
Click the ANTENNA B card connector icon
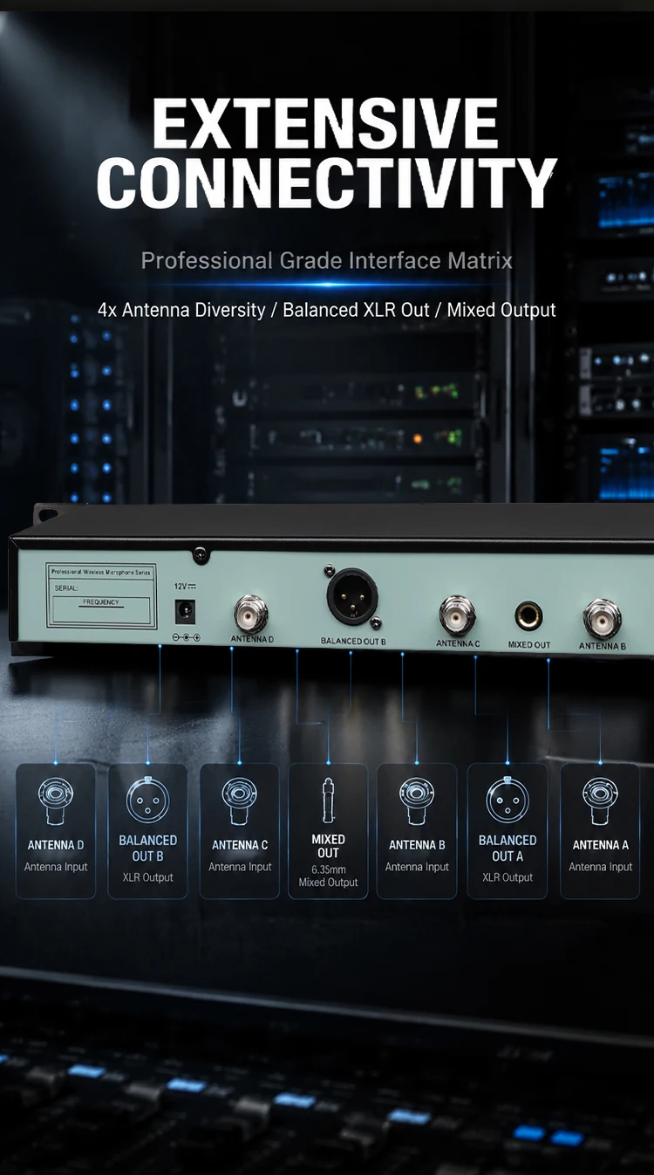417,802
